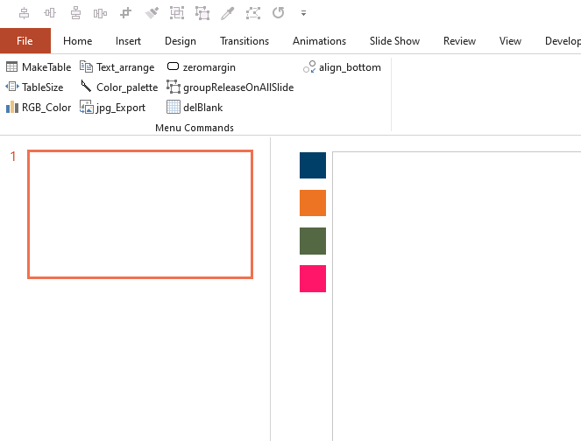
Task: Open Customize Quick Access Toolbar dropdown
Action: point(303,13)
